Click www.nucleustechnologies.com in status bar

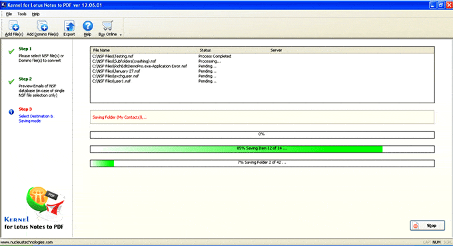point(27,242)
